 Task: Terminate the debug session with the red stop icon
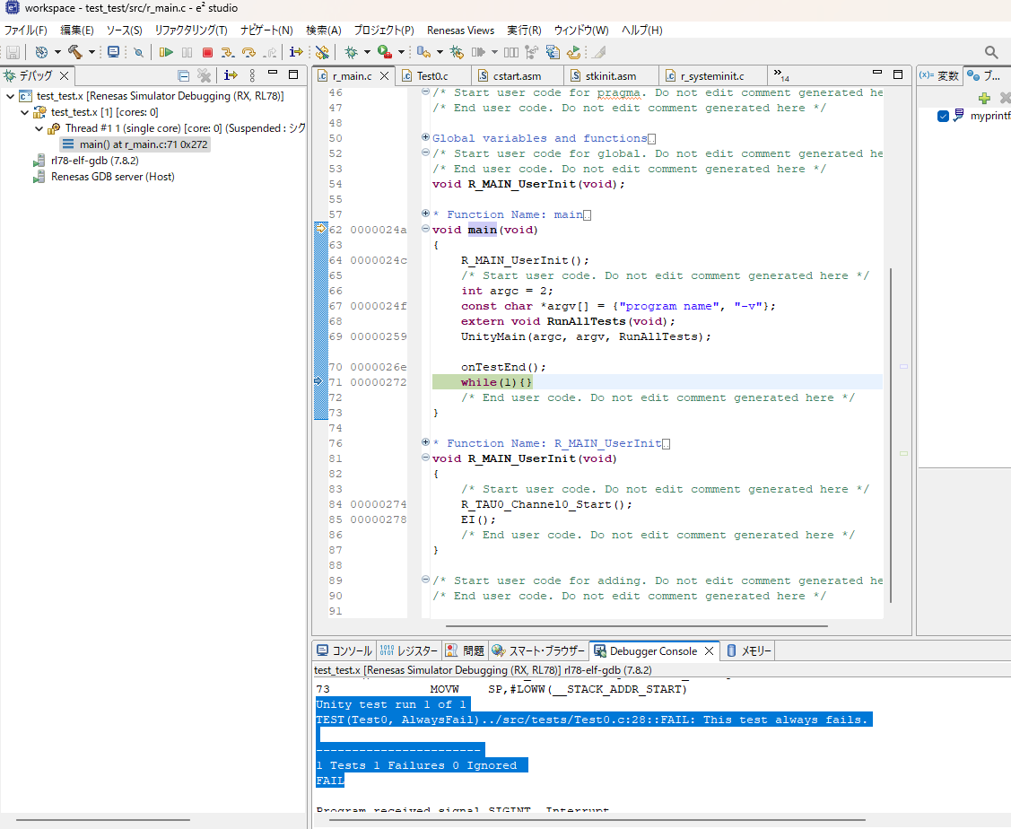pyautogui.click(x=208, y=51)
